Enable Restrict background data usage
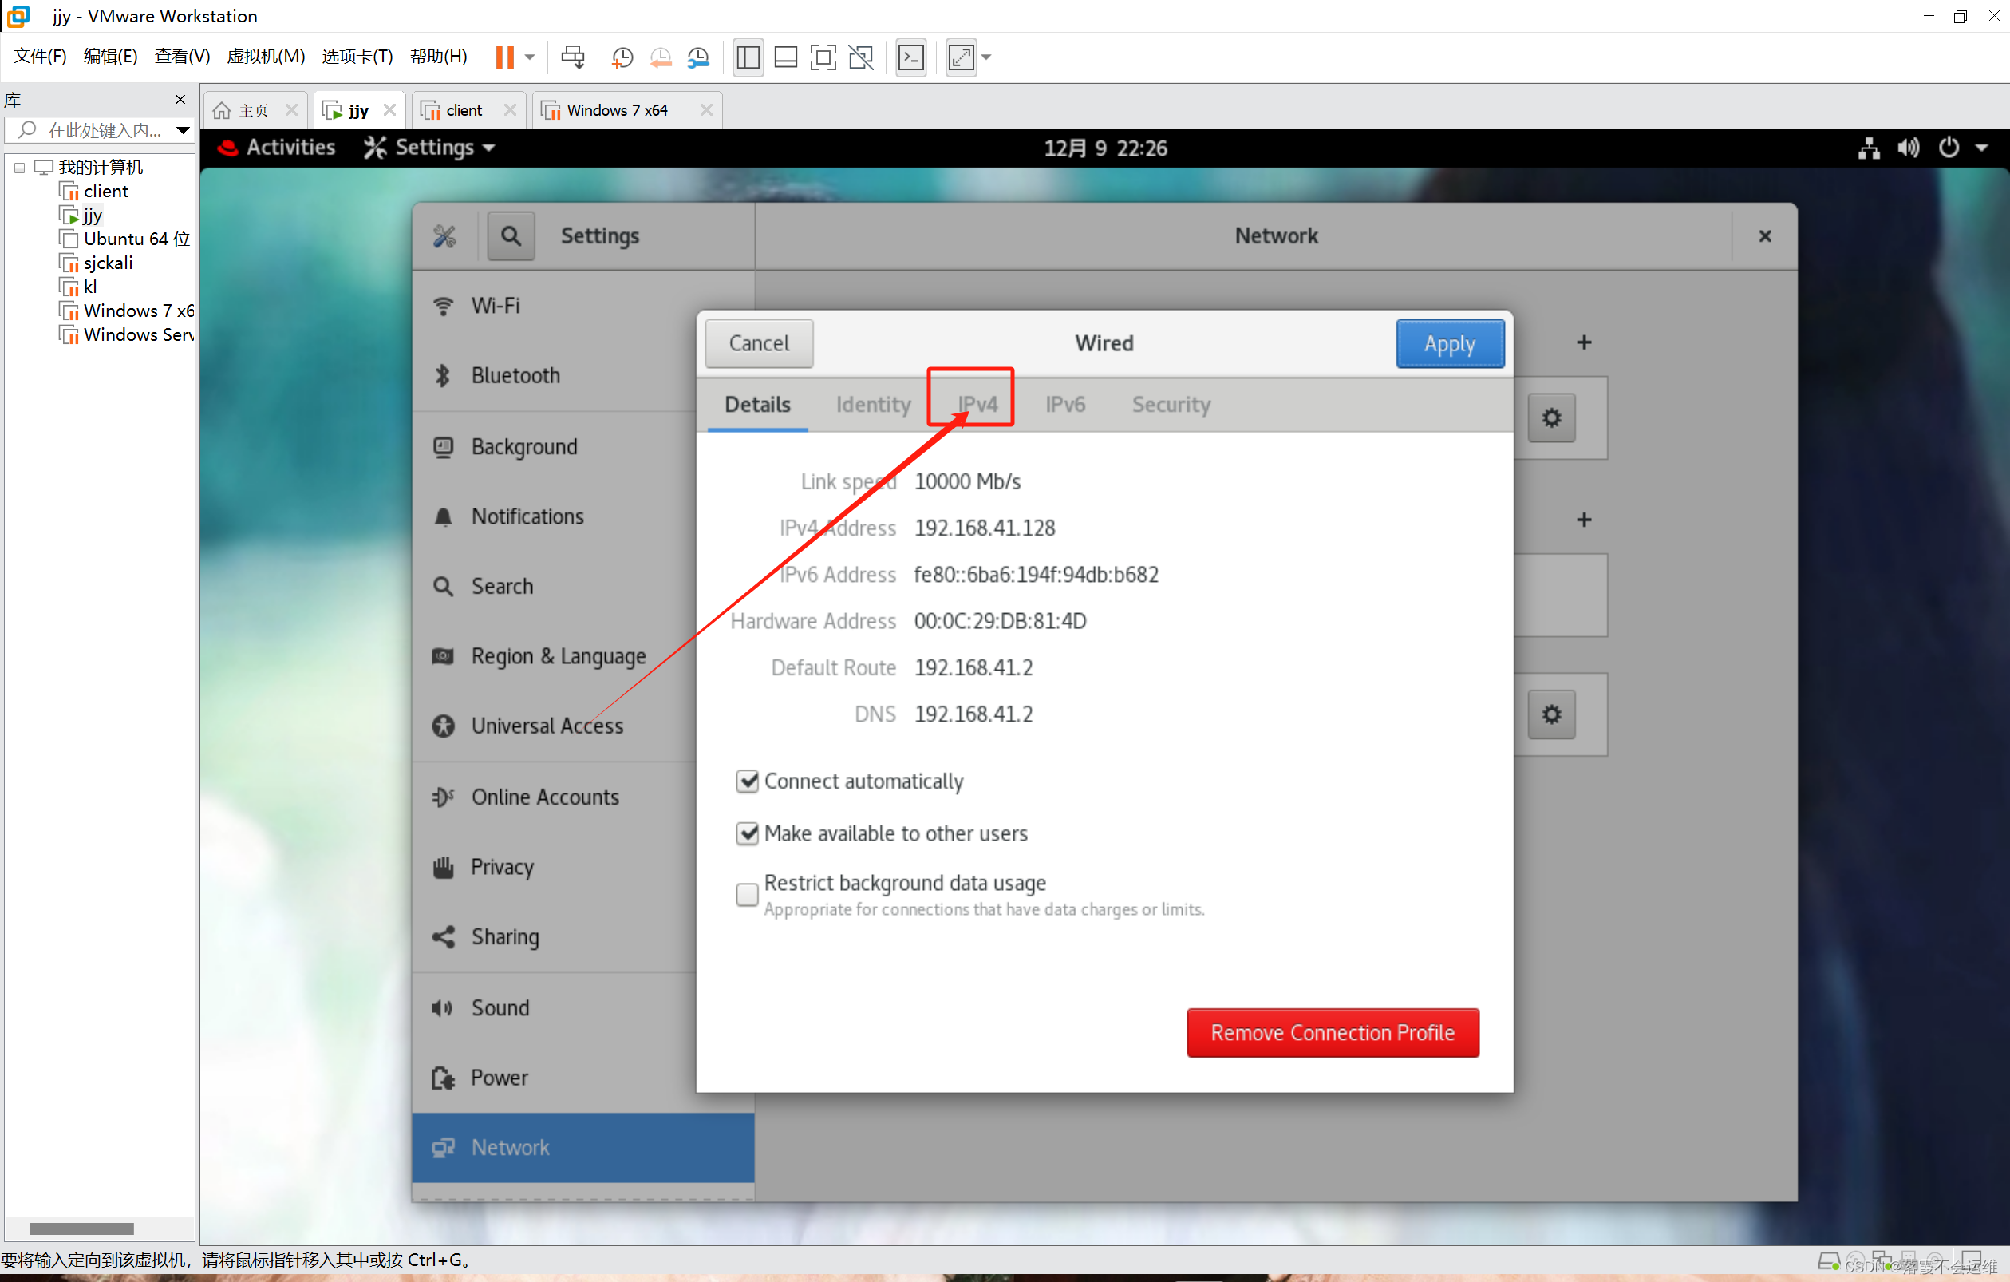Viewport: 2010px width, 1282px height. pyautogui.click(x=747, y=895)
